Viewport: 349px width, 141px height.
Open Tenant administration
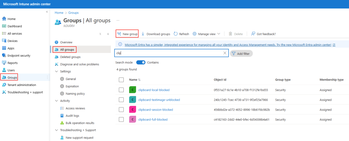point(21,85)
